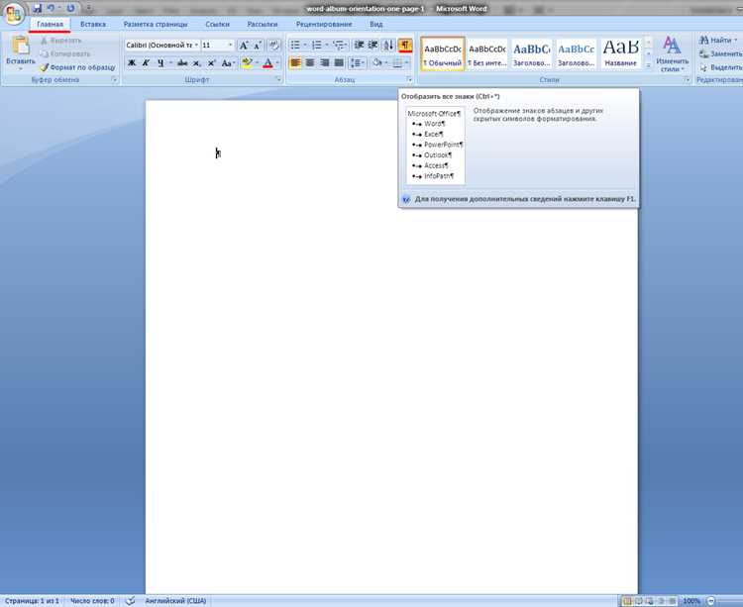Align text left

(x=295, y=62)
